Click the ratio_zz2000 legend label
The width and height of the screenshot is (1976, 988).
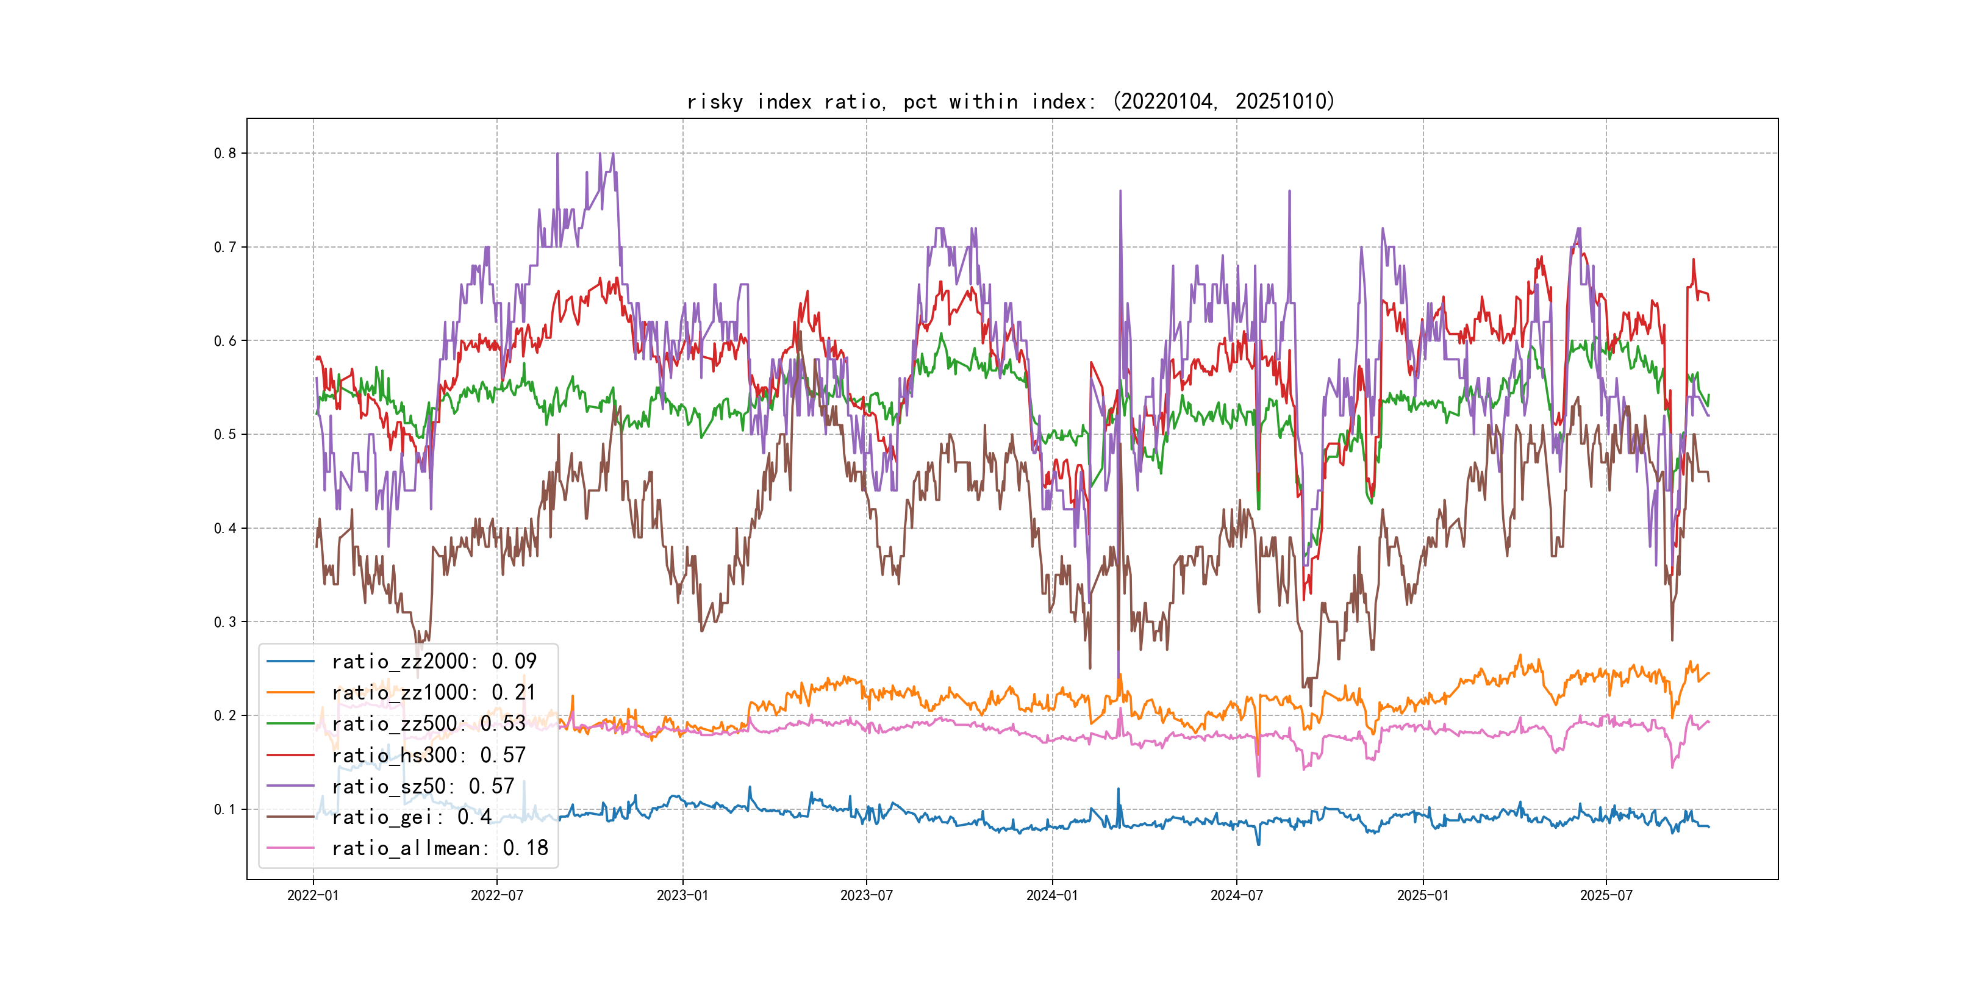pos(434,661)
